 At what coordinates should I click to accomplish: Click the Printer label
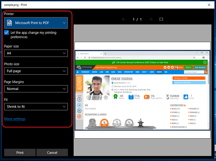pos(9,14)
